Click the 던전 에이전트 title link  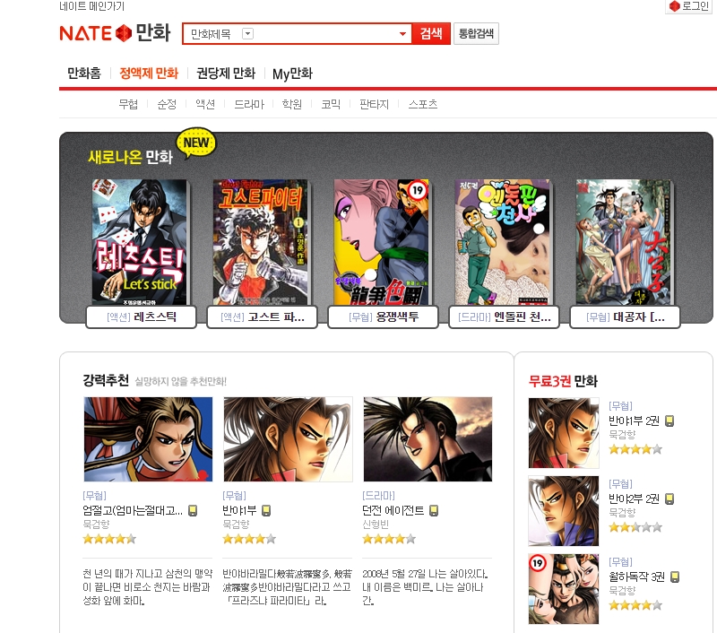393,510
